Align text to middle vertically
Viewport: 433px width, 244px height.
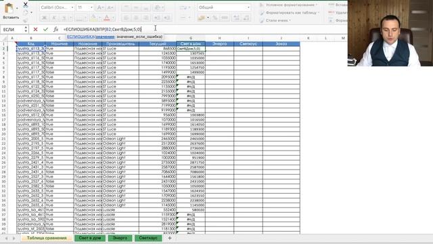pos(136,7)
